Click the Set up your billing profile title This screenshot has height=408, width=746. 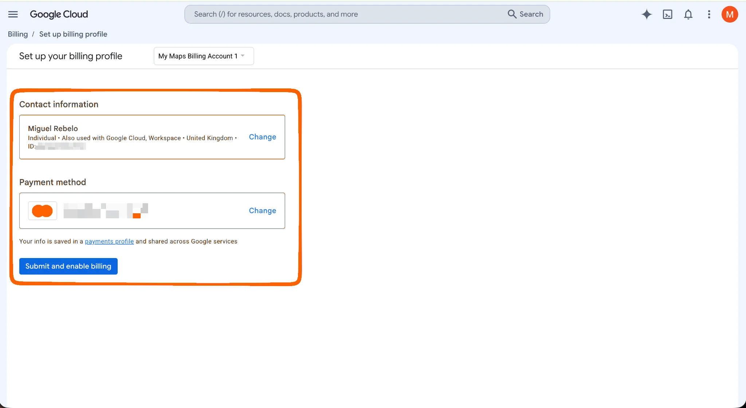click(71, 56)
